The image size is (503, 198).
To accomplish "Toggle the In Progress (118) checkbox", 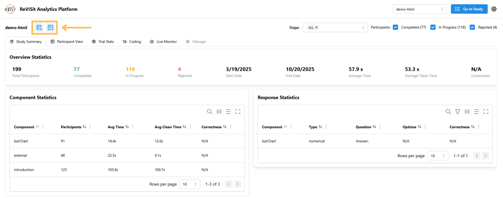I will tap(433, 27).
